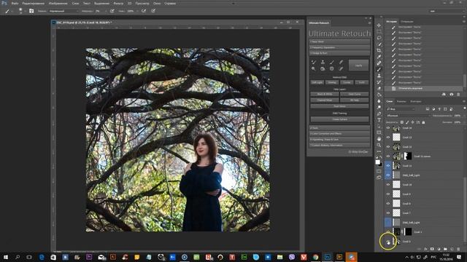
Task: Select the Rectangular Marquee tool
Action: [379, 32]
